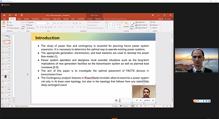This screenshot has width=219, height=119.
Task: Open the Shape Fill dropdown
Action: point(140,22)
